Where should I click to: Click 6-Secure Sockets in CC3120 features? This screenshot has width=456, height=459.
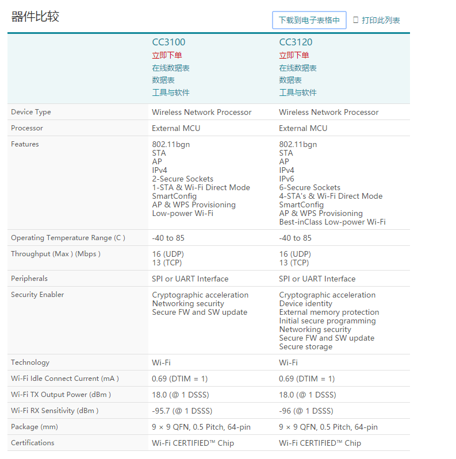point(310,187)
